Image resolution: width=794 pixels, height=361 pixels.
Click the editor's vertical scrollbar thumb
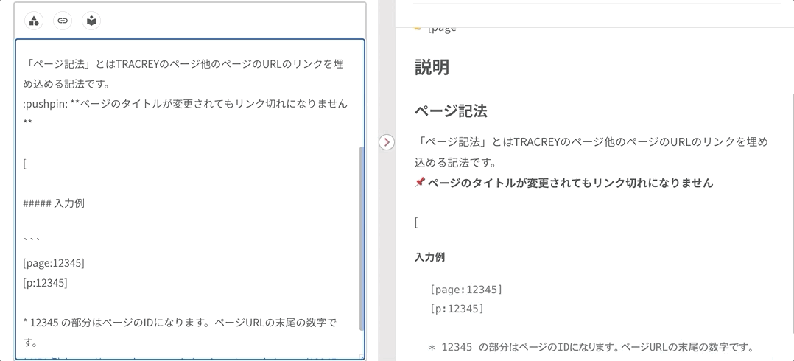(362, 239)
